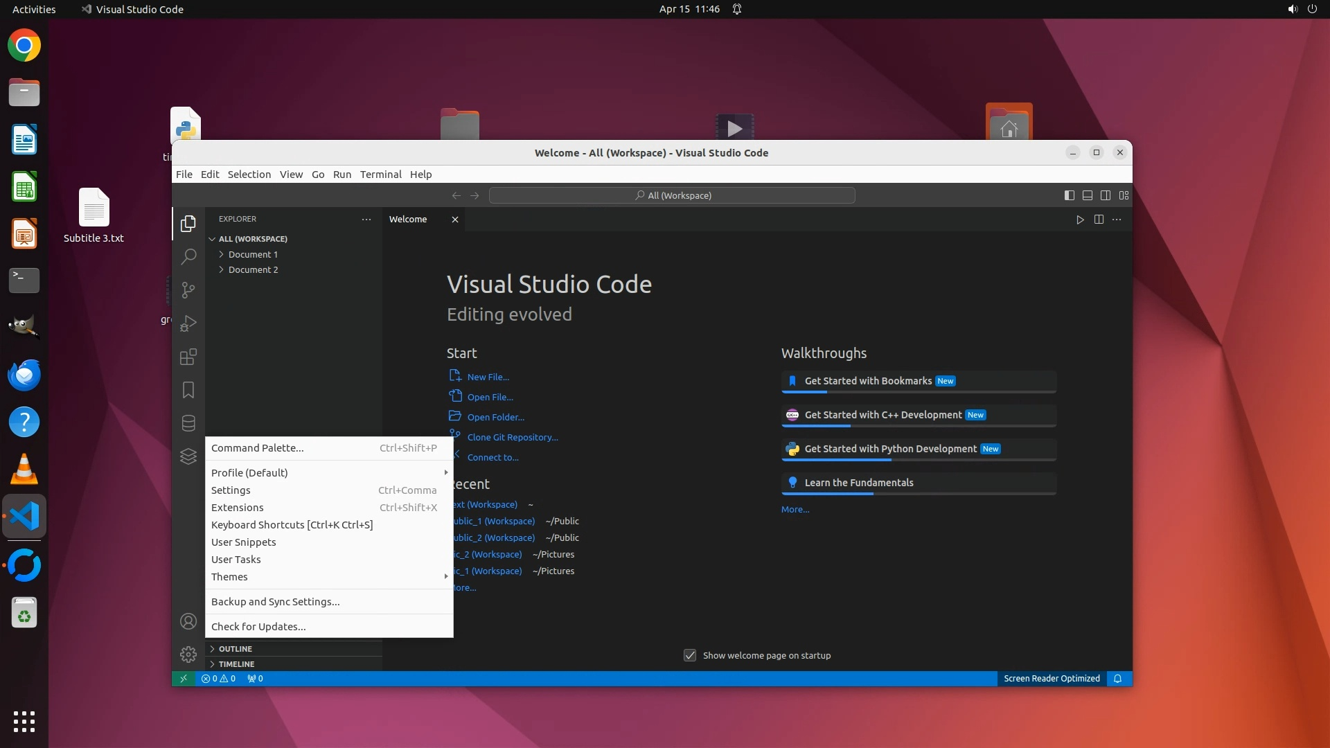The width and height of the screenshot is (1330, 748).
Task: Select Command Palette from the menu
Action: 257,448
